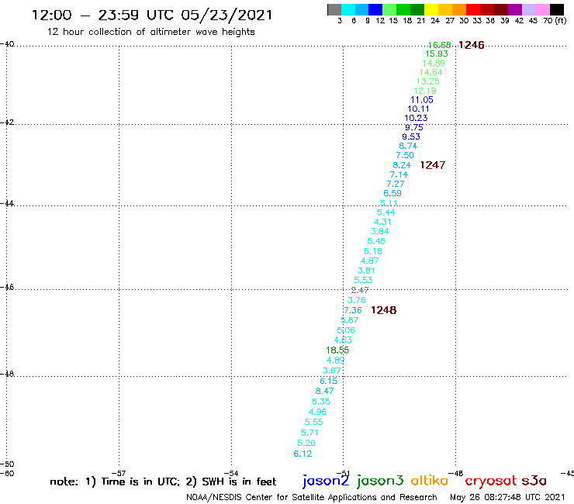The height and width of the screenshot is (504, 574).
Task: Click wave height value 5.45
Action: [x=376, y=241]
